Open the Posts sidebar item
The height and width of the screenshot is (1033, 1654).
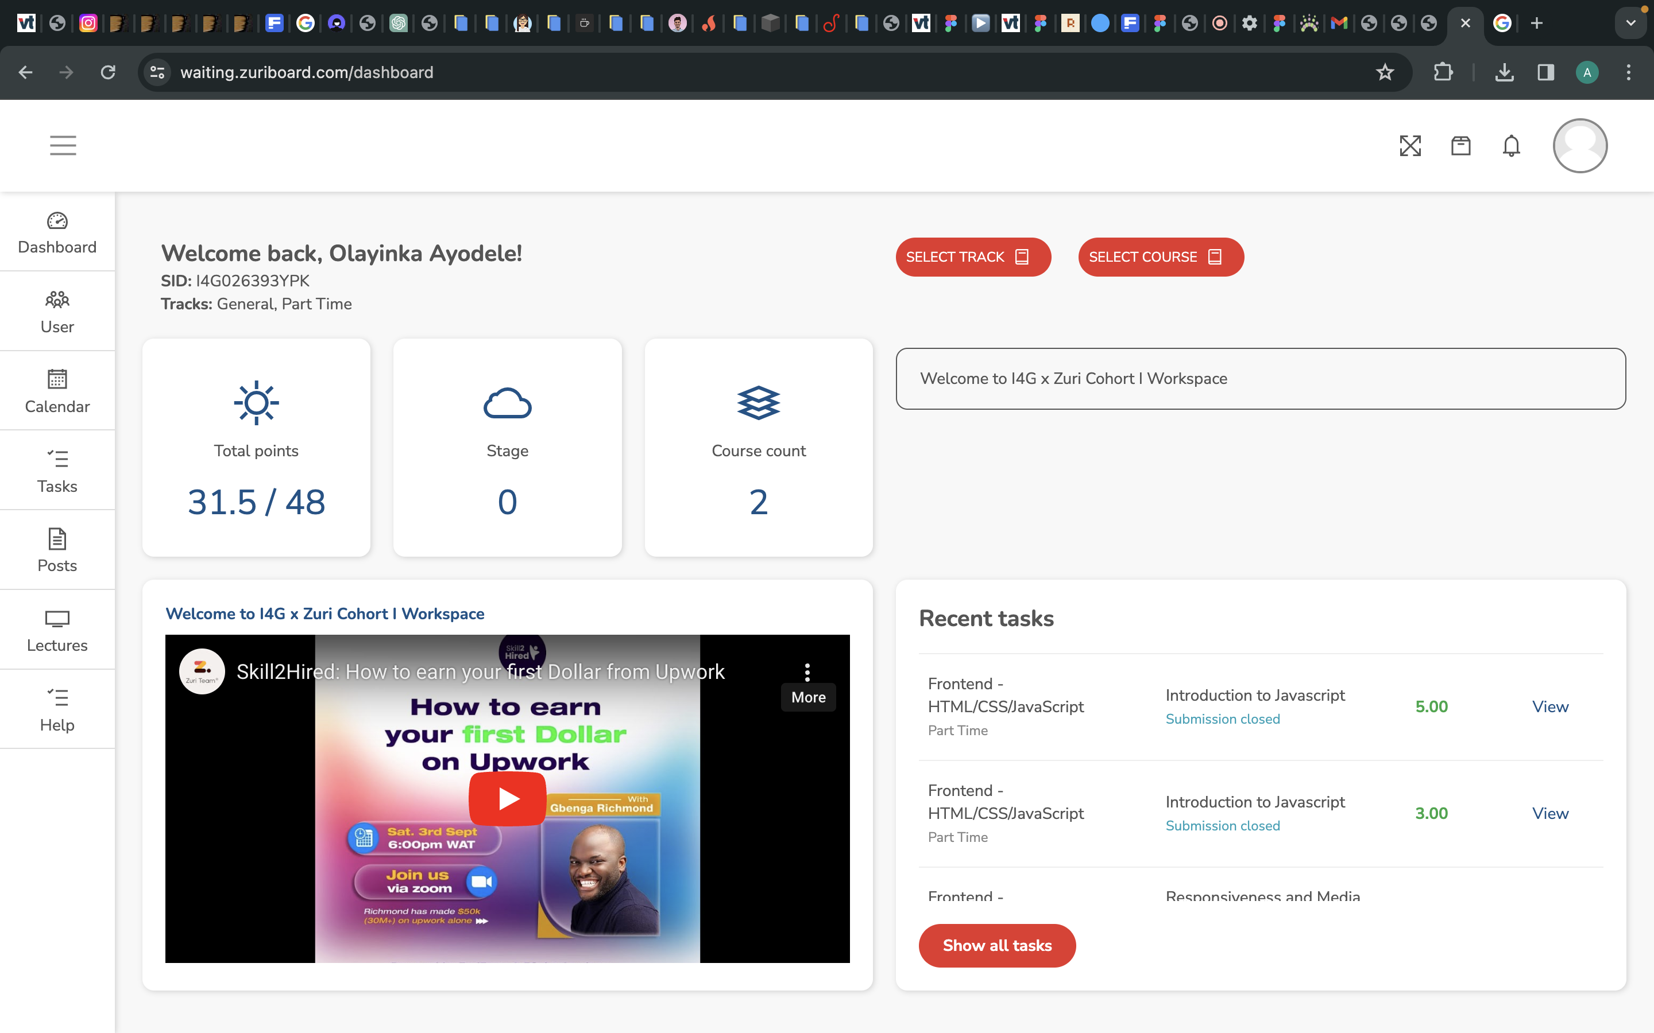[x=57, y=550]
